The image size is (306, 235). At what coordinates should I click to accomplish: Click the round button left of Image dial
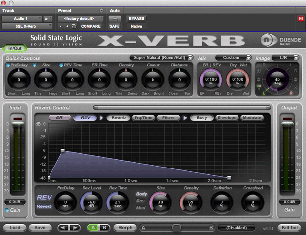pos(259,79)
